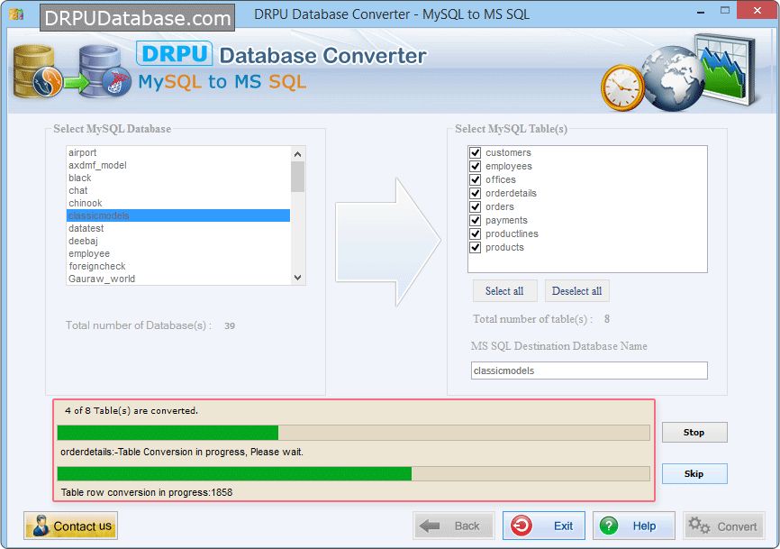The image size is (780, 549).
Task: Uncheck the productlines table checkbox
Action: 475,233
